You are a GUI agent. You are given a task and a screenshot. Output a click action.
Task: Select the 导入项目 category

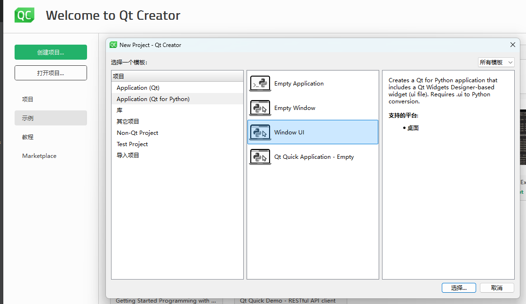[177, 155]
